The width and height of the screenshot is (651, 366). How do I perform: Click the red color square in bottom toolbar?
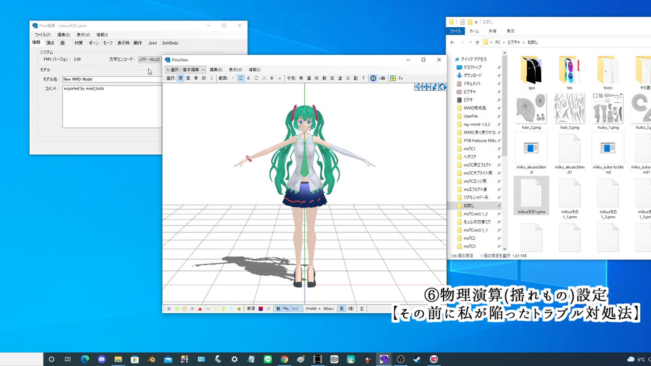click(x=260, y=308)
